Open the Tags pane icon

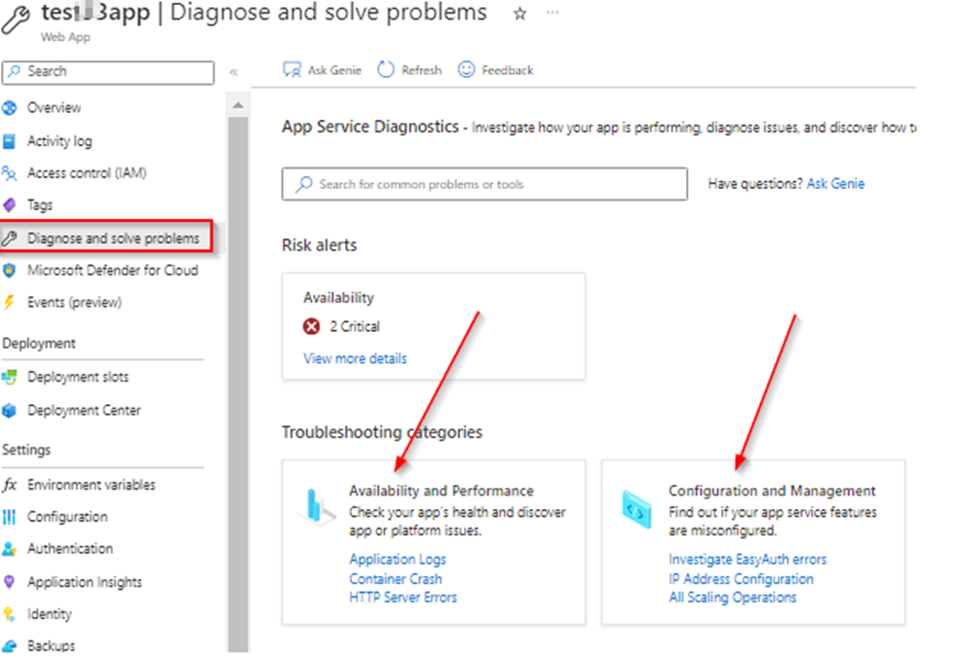click(x=12, y=204)
